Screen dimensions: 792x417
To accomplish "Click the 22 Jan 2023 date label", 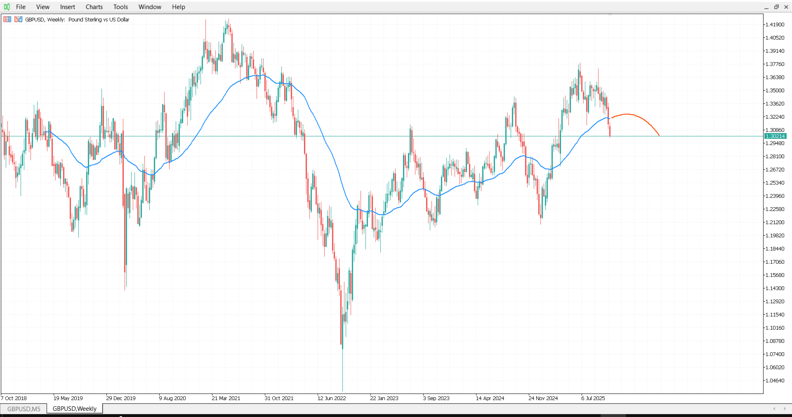I will tap(384, 398).
